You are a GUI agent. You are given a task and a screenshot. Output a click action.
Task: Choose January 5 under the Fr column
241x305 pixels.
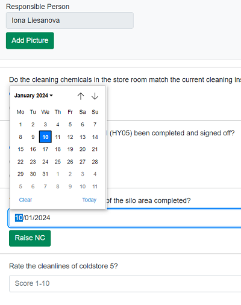(x=70, y=125)
